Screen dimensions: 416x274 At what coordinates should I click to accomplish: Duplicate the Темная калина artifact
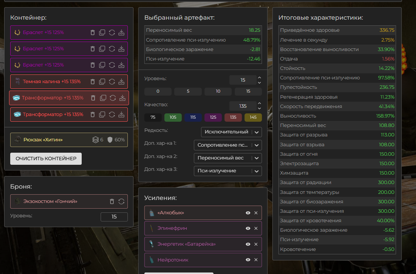point(102,82)
